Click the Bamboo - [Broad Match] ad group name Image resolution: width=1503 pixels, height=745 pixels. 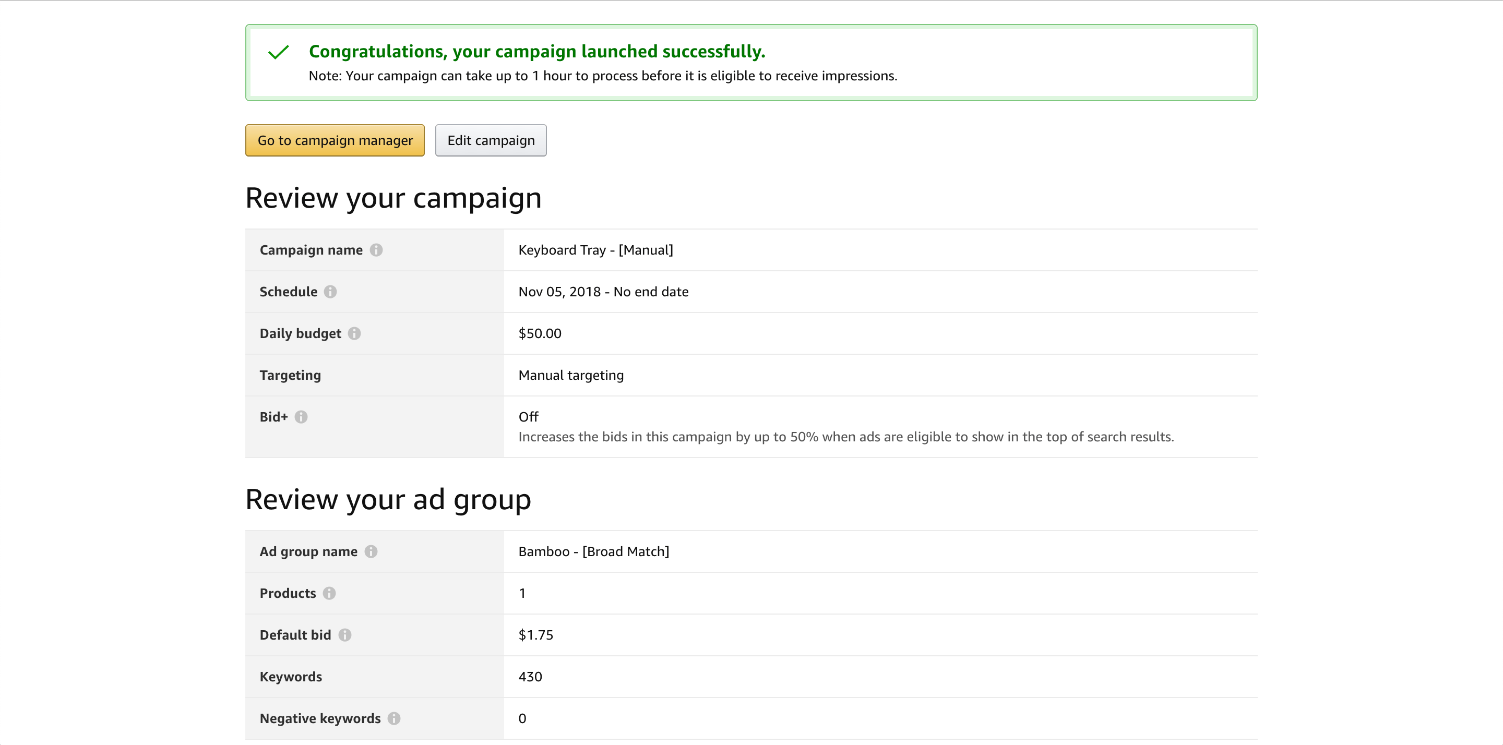tap(593, 551)
